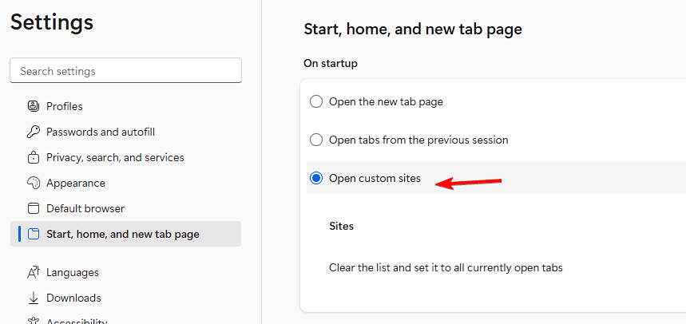Open the Profiles settings page

point(65,106)
